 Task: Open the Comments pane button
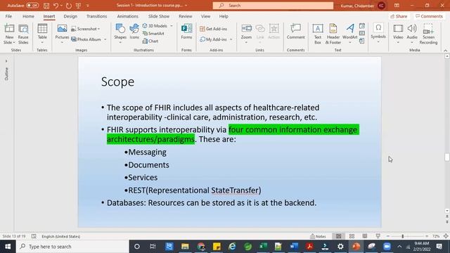click(429, 16)
